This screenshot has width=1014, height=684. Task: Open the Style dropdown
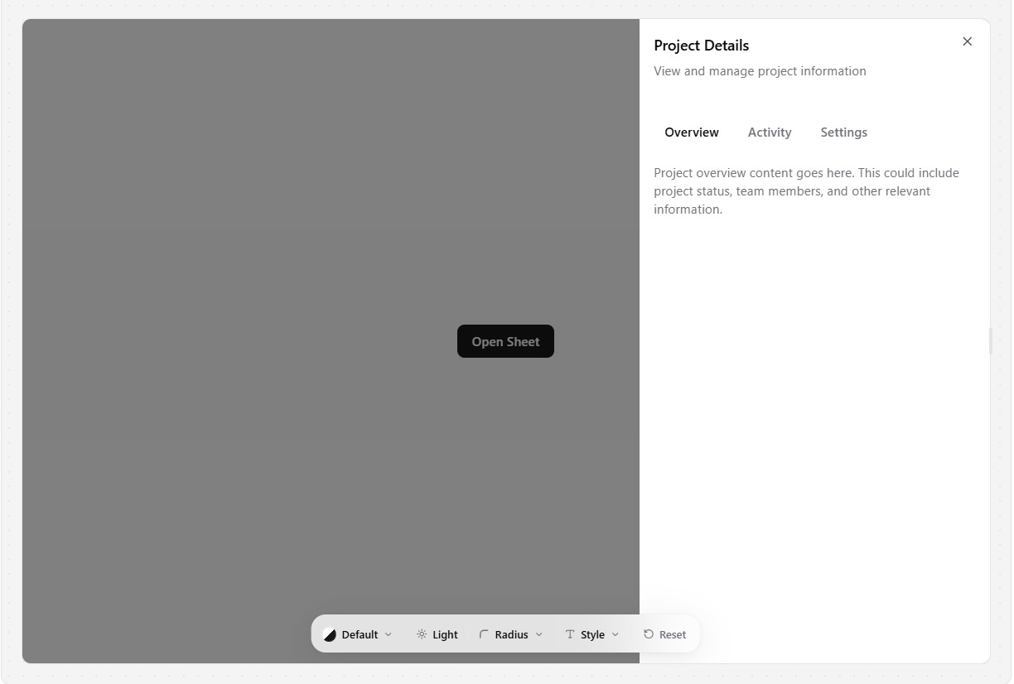[x=591, y=634]
